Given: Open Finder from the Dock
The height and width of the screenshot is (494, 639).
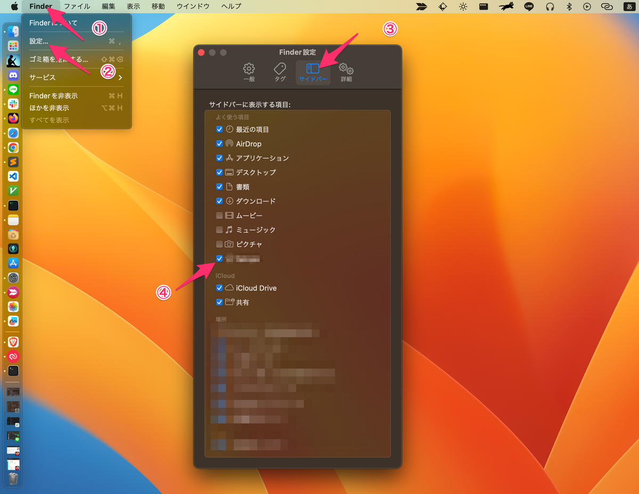Looking at the screenshot, I should coord(13,32).
